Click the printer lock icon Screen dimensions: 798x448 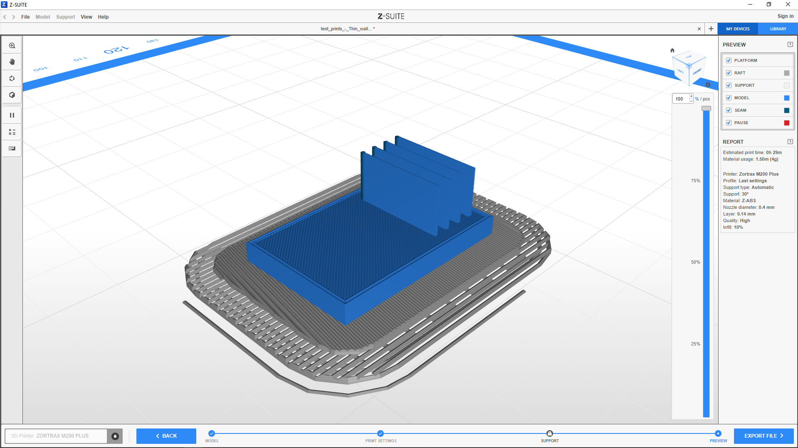[x=115, y=436]
